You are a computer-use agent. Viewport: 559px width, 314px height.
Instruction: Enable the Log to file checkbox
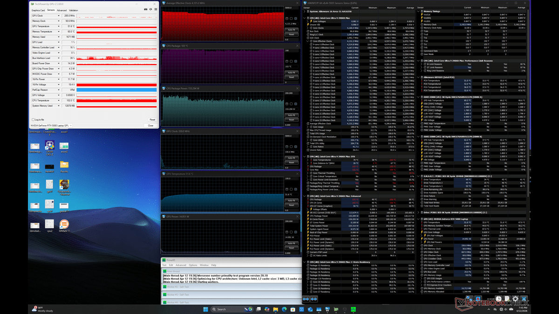(x=33, y=120)
